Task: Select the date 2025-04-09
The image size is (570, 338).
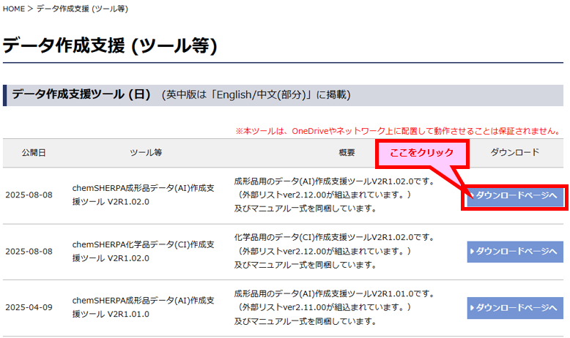Action: (x=29, y=307)
